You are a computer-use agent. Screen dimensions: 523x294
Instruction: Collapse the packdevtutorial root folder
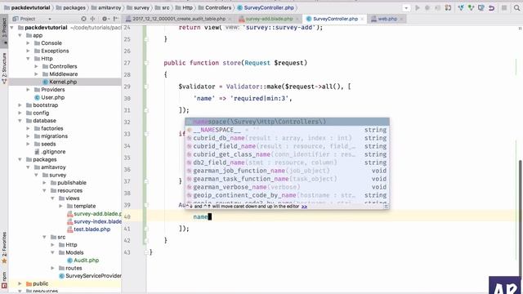tap(12, 27)
